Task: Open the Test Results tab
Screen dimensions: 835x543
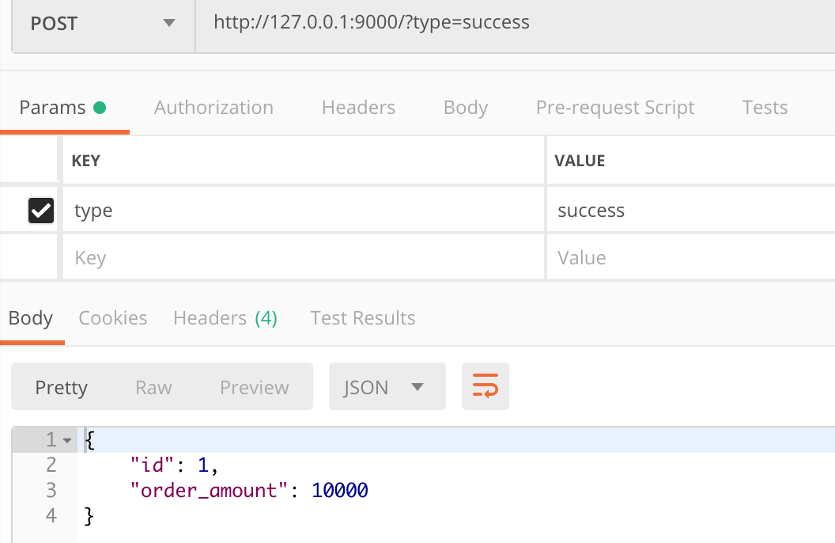Action: (363, 318)
